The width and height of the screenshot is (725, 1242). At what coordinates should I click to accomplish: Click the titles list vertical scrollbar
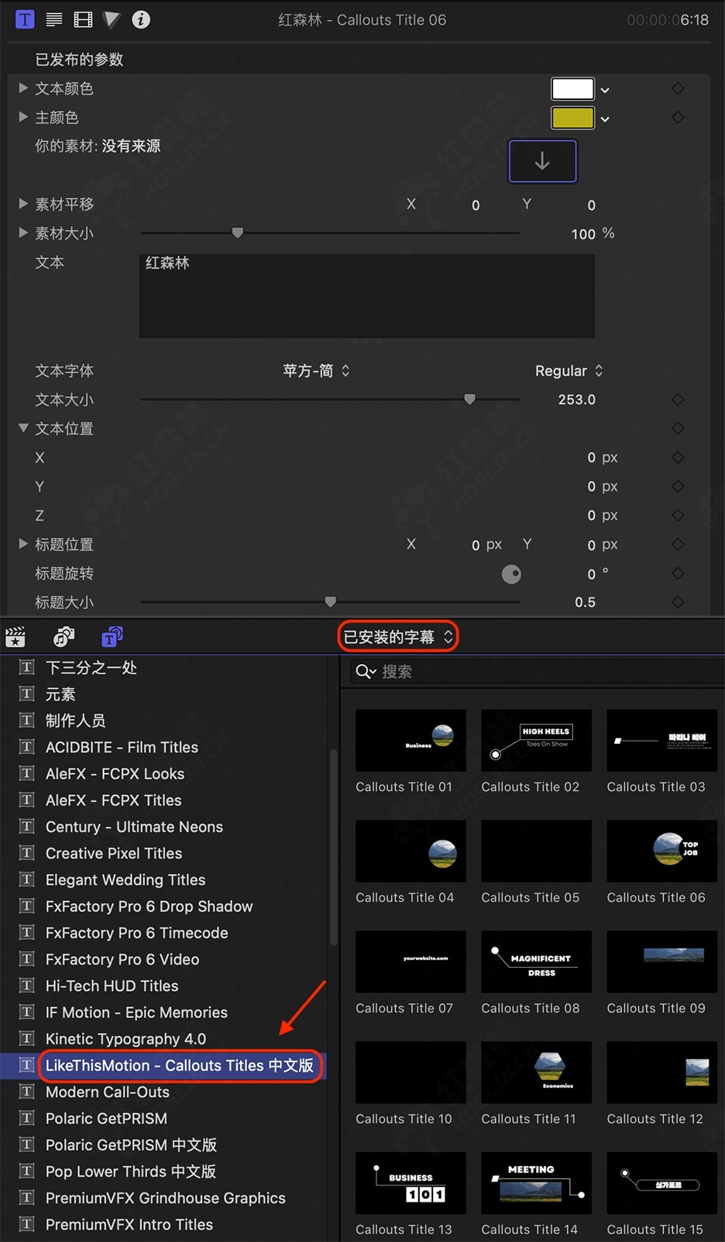pos(334,847)
